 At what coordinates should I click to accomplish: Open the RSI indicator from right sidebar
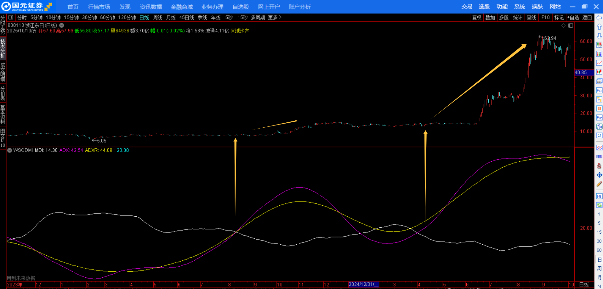[x=599, y=157]
